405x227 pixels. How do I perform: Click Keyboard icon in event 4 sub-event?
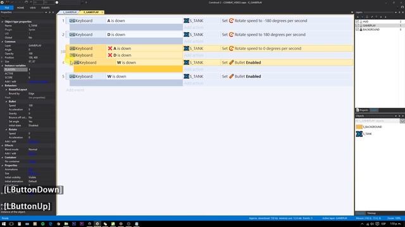click(x=77, y=62)
